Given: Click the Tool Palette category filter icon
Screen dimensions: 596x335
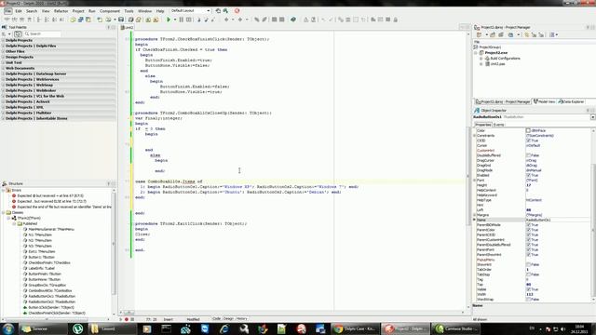Looking at the screenshot, I should pos(18,33).
